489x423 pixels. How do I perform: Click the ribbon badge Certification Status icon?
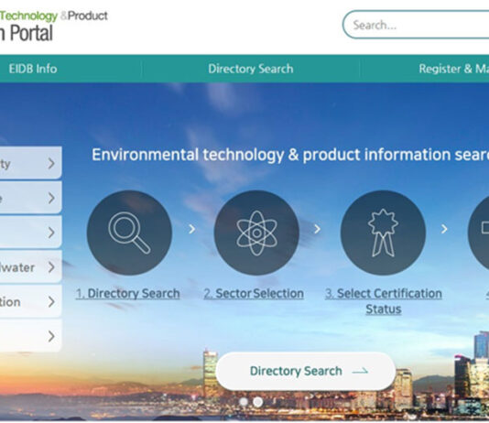click(x=383, y=233)
